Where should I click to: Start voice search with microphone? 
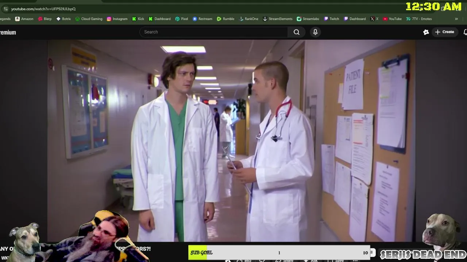pos(315,32)
